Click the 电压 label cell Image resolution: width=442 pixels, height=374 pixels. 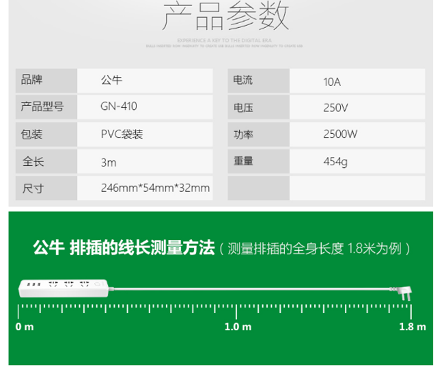click(243, 108)
